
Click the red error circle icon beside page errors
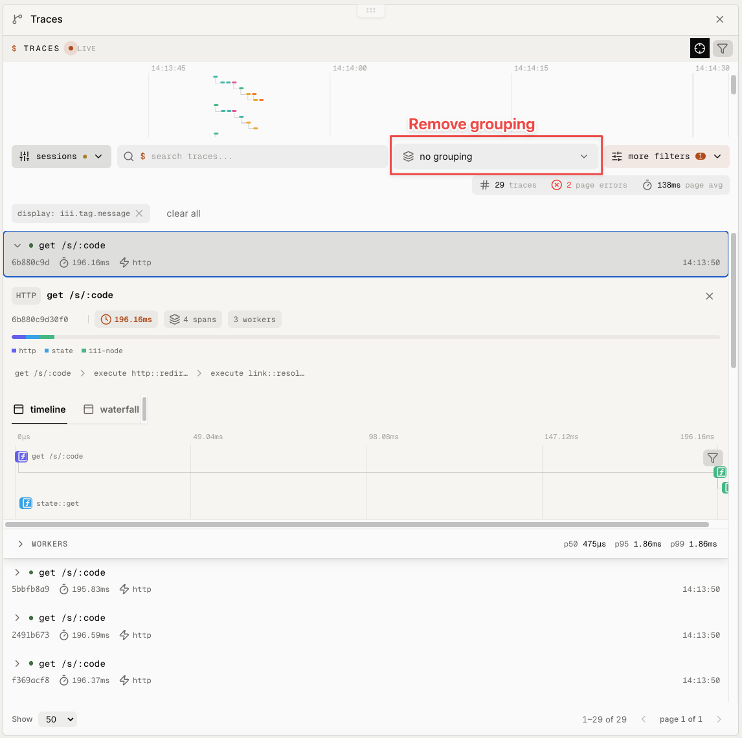(x=557, y=185)
